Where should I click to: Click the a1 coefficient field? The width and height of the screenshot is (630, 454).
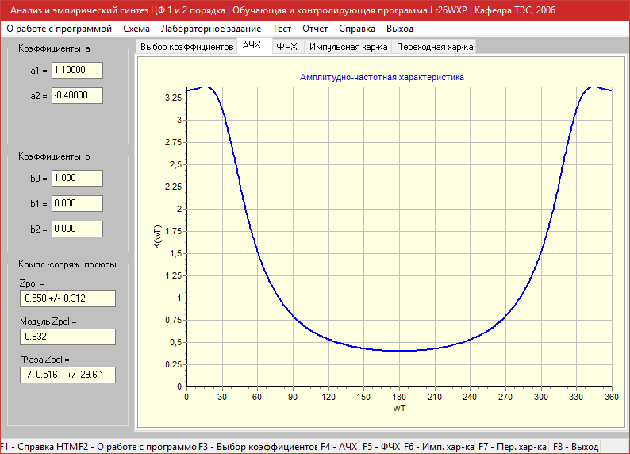(x=77, y=71)
